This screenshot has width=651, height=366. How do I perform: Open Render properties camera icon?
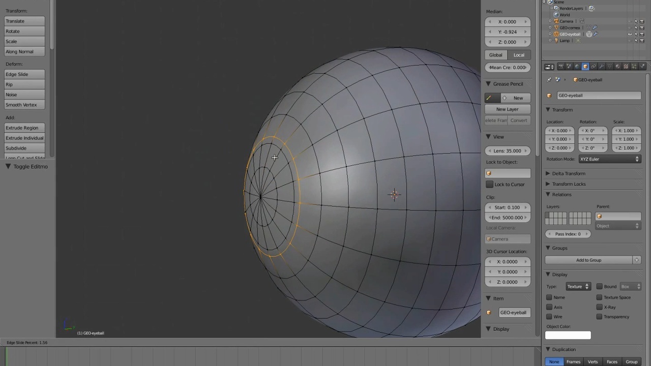click(560, 67)
